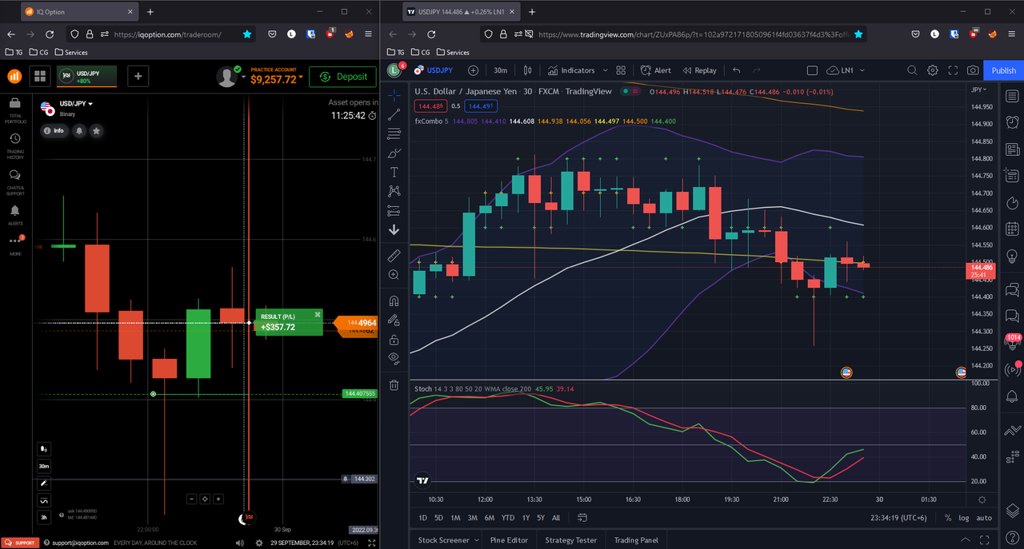Toggle auto scale
Screen dimensions: 1024x549
(x=984, y=518)
